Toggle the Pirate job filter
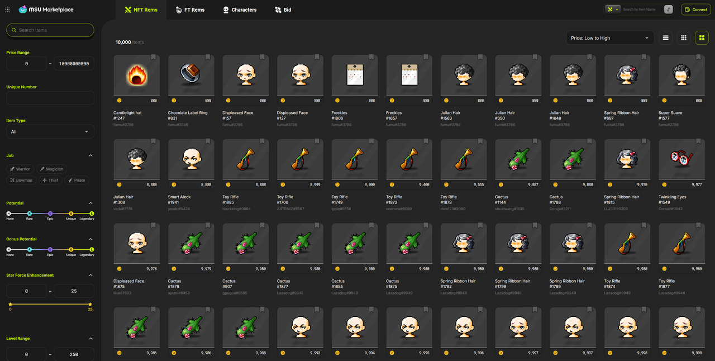715x361 pixels. 77,180
